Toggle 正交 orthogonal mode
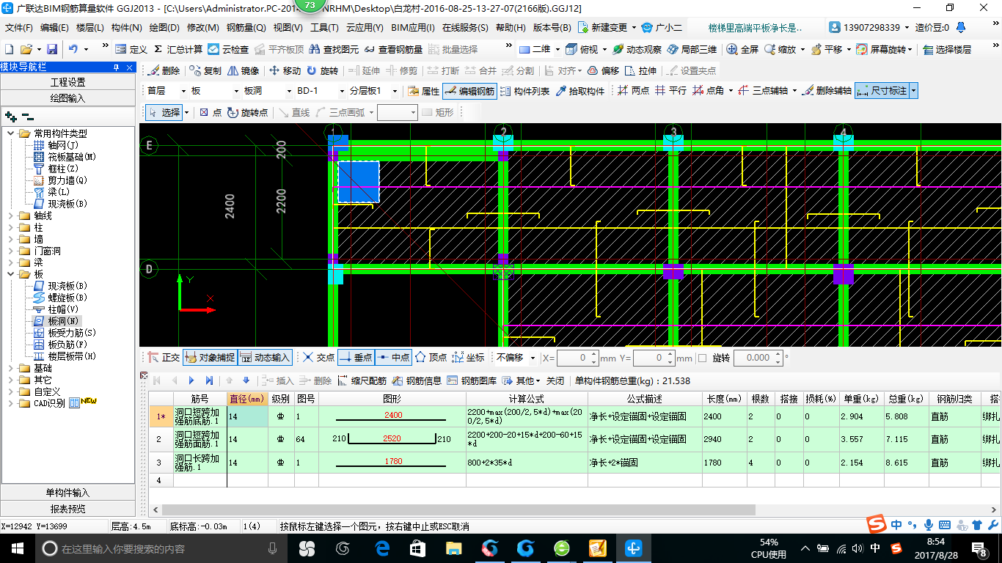Screen dimensions: 1002x563 (x=164, y=357)
